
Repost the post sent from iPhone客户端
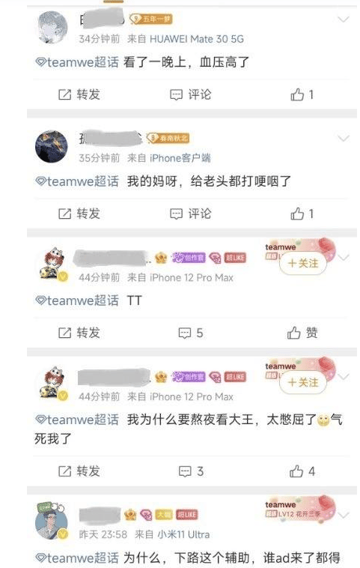tap(79, 214)
